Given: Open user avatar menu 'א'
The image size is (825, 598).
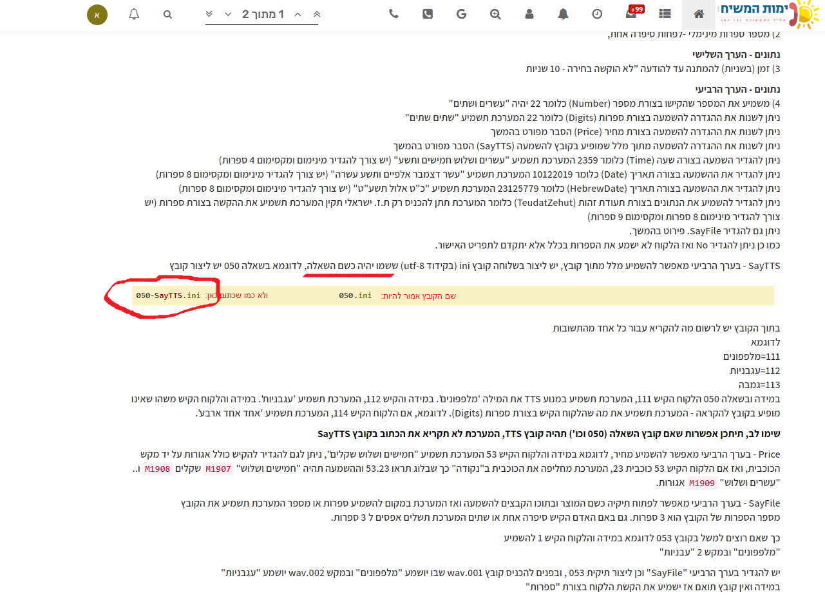Looking at the screenshot, I should [97, 14].
